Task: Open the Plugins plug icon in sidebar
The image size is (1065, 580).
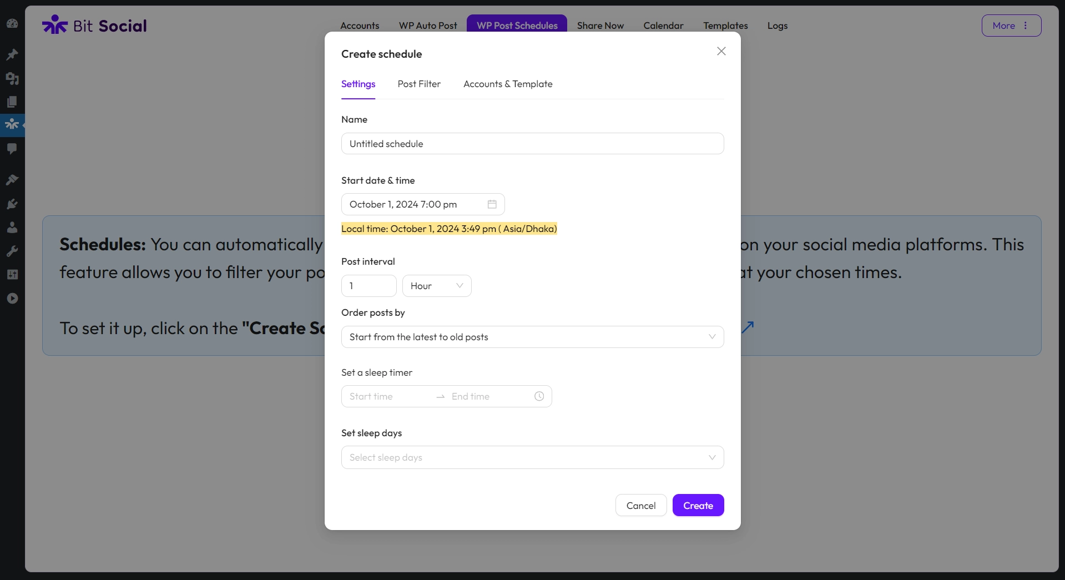Action: pos(12,204)
